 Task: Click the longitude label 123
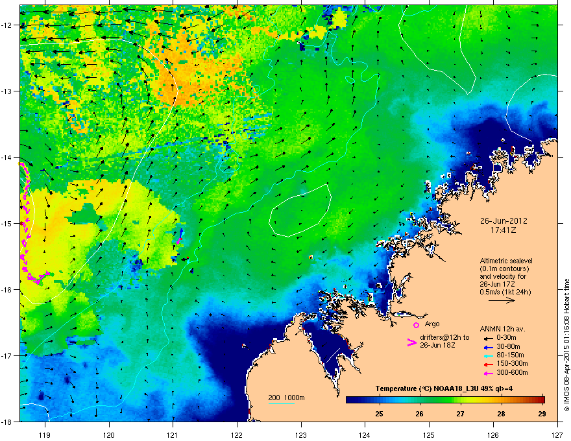(301, 435)
